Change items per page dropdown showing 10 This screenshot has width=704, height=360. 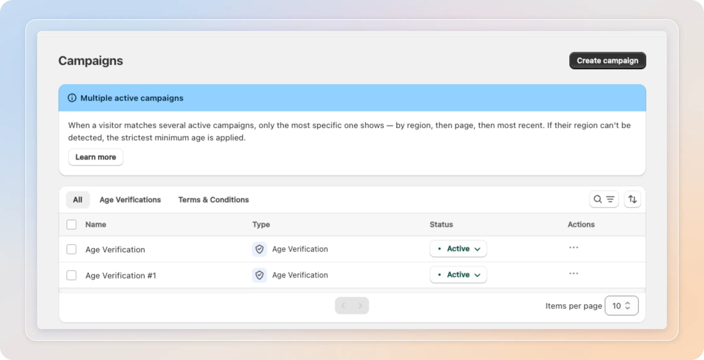coord(621,306)
